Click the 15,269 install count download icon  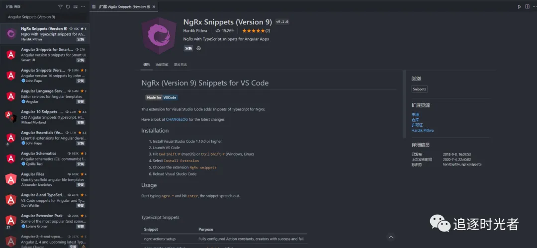point(218,31)
